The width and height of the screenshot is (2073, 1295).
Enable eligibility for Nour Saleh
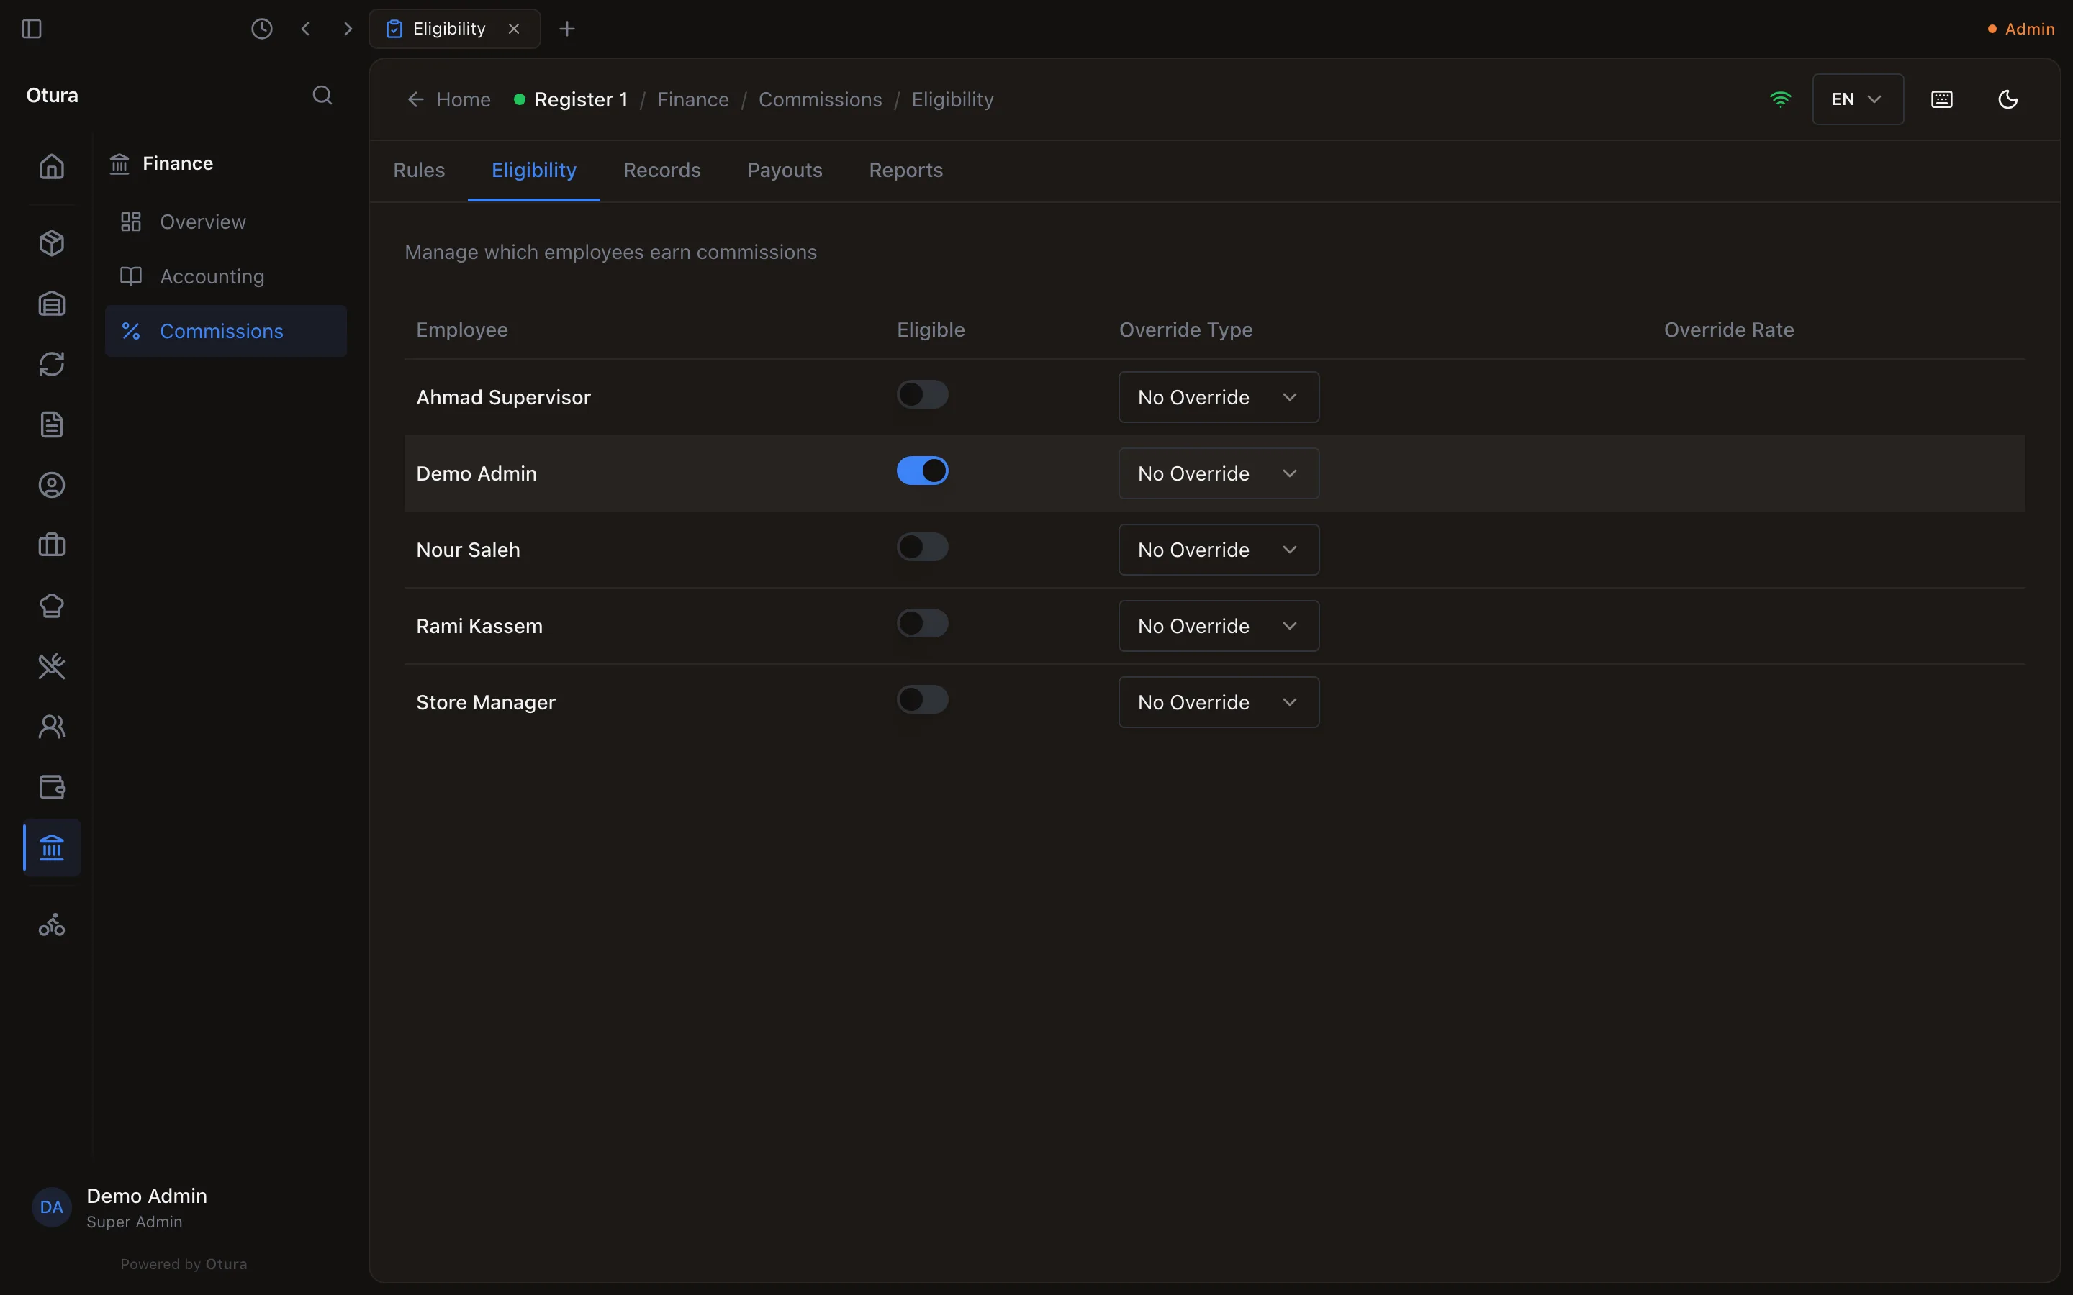point(923,547)
